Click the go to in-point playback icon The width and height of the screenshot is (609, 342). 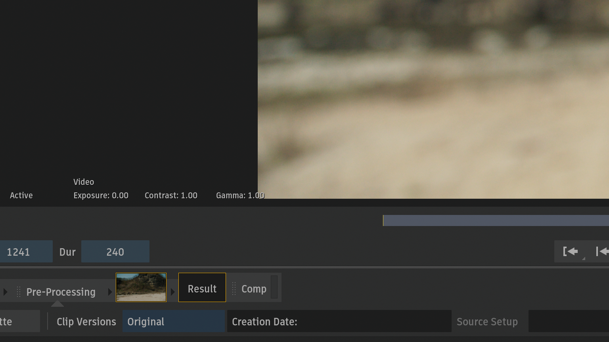pos(570,251)
